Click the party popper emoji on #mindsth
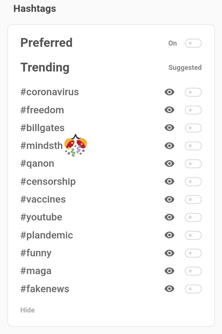Screen dimensions: 222x334 point(76,145)
